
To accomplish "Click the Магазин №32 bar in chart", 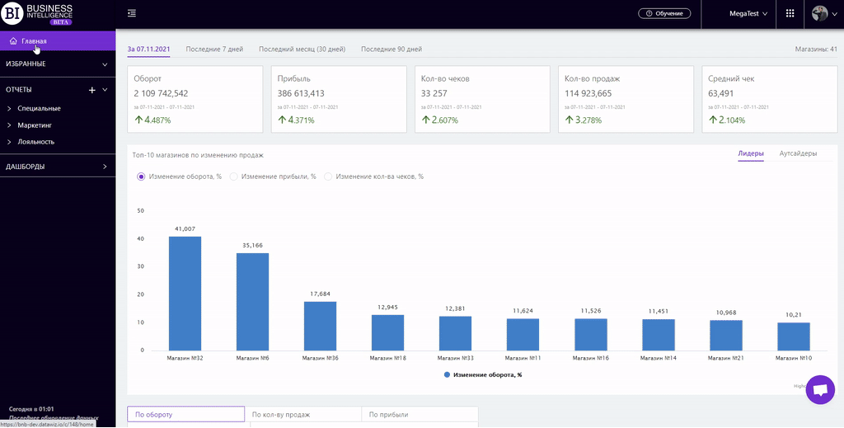I will tap(185, 293).
